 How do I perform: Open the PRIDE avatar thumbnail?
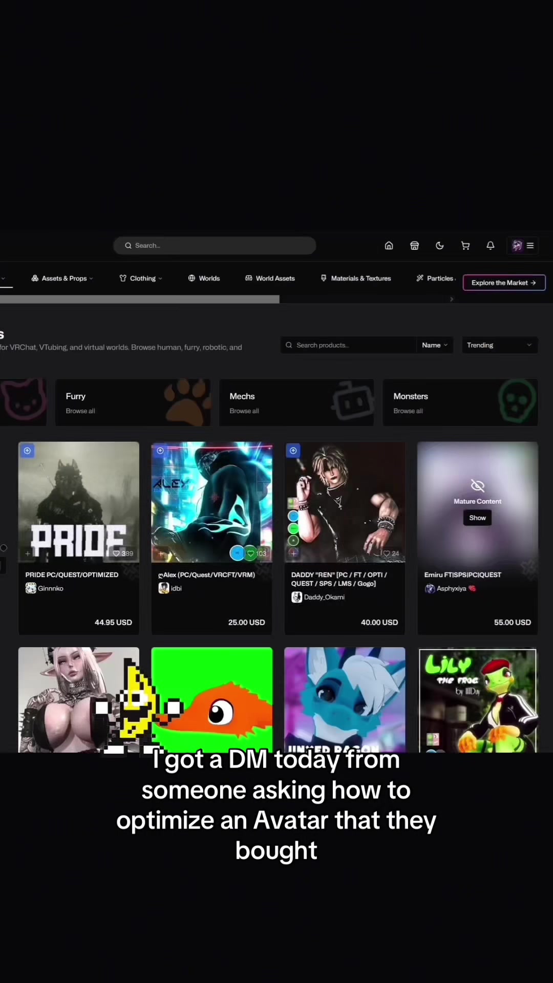(x=78, y=502)
